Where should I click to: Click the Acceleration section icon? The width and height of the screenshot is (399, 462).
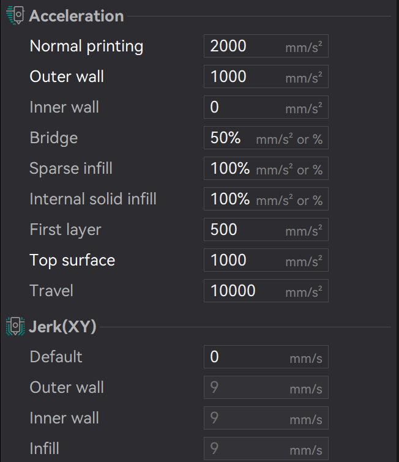click(14, 16)
